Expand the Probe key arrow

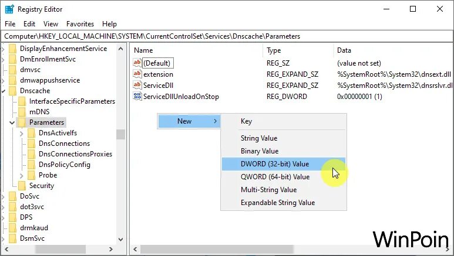[22, 175]
